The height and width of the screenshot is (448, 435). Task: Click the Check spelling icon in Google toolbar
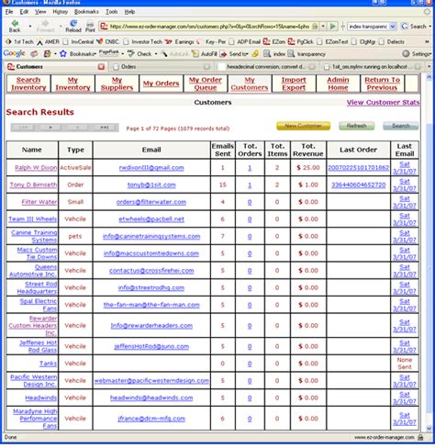click(x=131, y=54)
